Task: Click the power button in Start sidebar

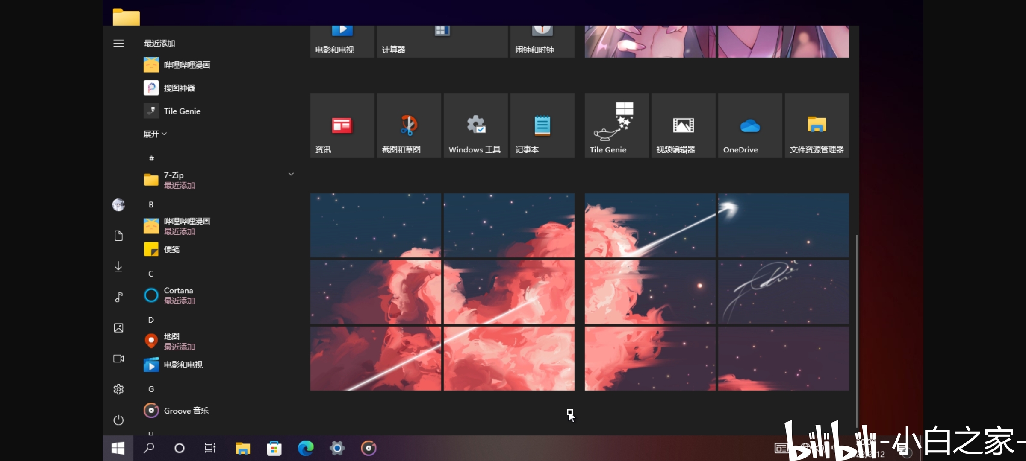Action: [118, 420]
